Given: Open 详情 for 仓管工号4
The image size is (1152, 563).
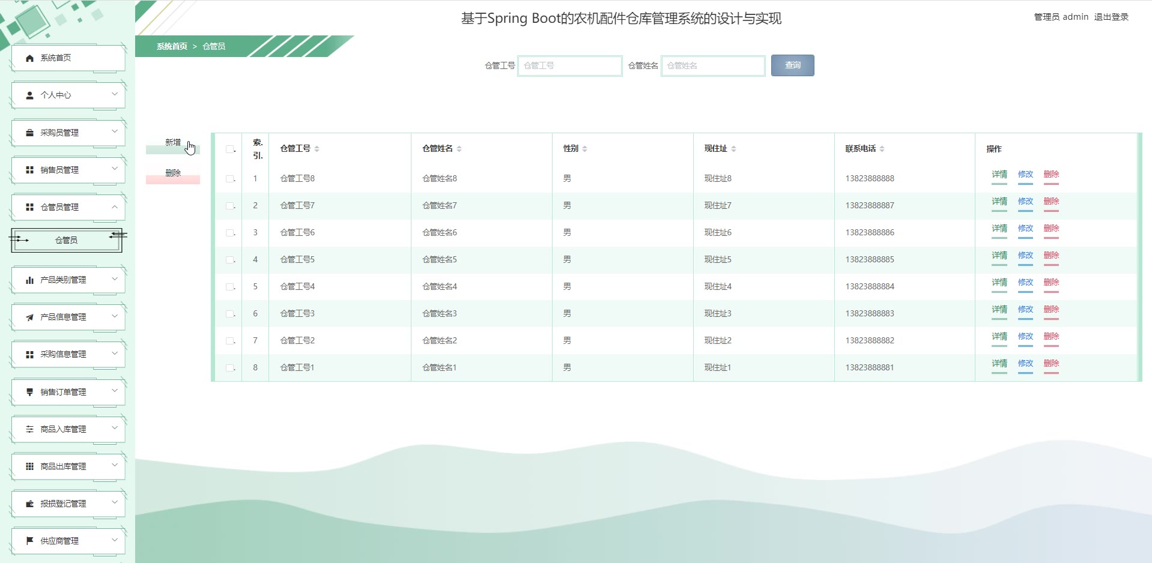Looking at the screenshot, I should click(x=999, y=283).
